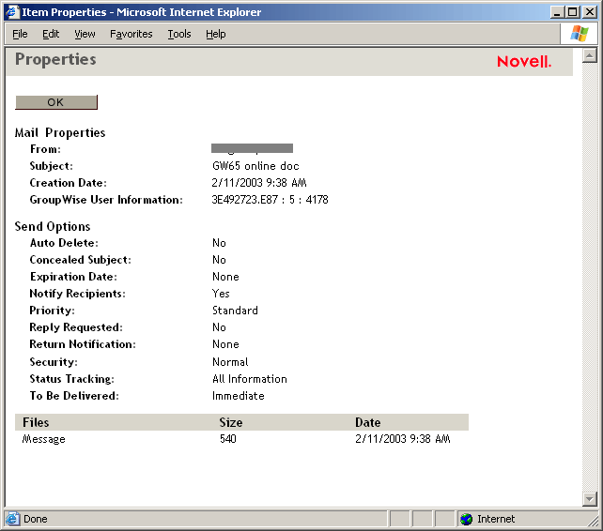
Task: Click the file size 540
Action: pos(228,439)
